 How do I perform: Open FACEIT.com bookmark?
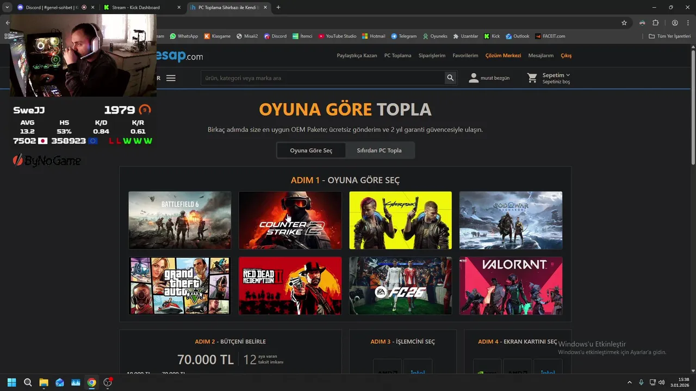(x=550, y=36)
